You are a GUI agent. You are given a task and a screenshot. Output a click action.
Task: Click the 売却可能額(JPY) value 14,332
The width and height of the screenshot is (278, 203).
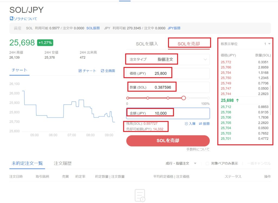click(158, 129)
